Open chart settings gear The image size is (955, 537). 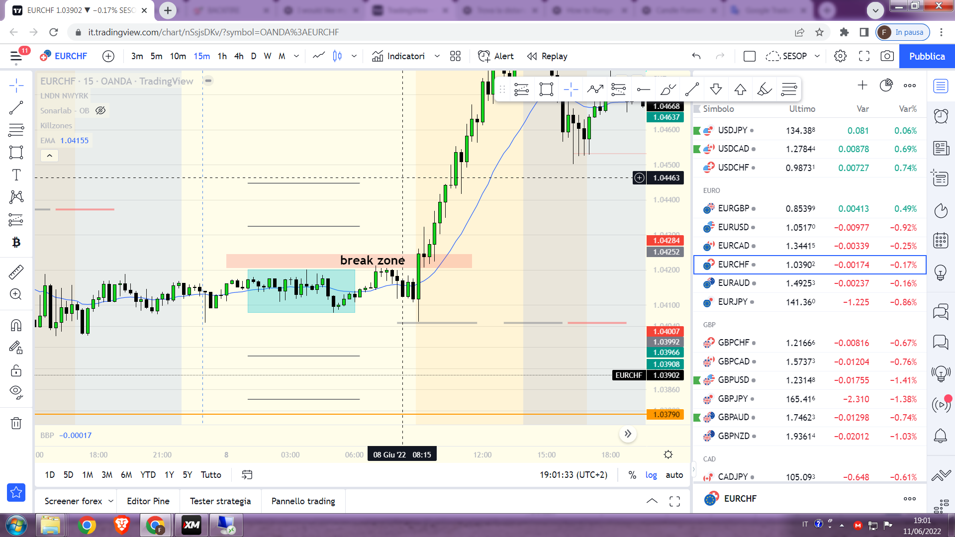click(x=841, y=56)
